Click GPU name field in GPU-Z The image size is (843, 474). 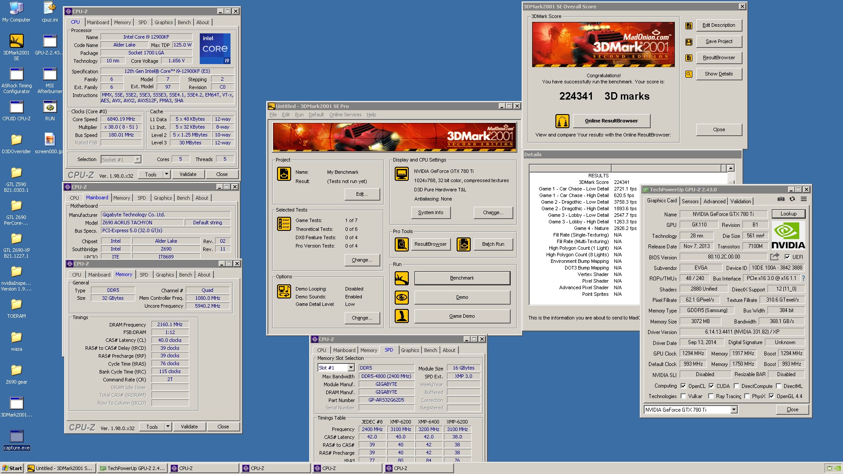[x=723, y=214]
